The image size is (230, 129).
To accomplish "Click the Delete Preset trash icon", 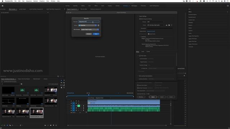I will pos(172,25).
